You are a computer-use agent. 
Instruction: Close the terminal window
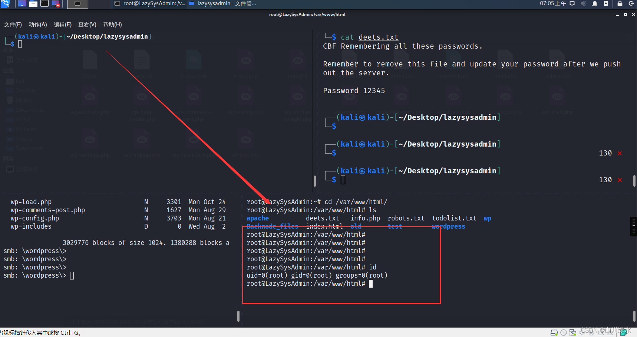pyautogui.click(x=634, y=15)
